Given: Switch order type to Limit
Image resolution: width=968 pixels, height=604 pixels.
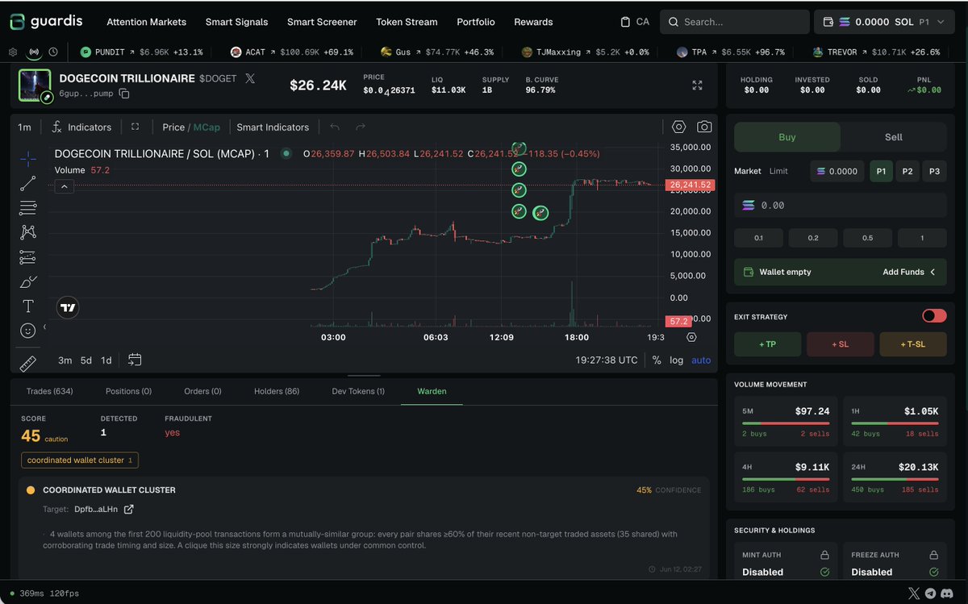Looking at the screenshot, I should coord(778,171).
